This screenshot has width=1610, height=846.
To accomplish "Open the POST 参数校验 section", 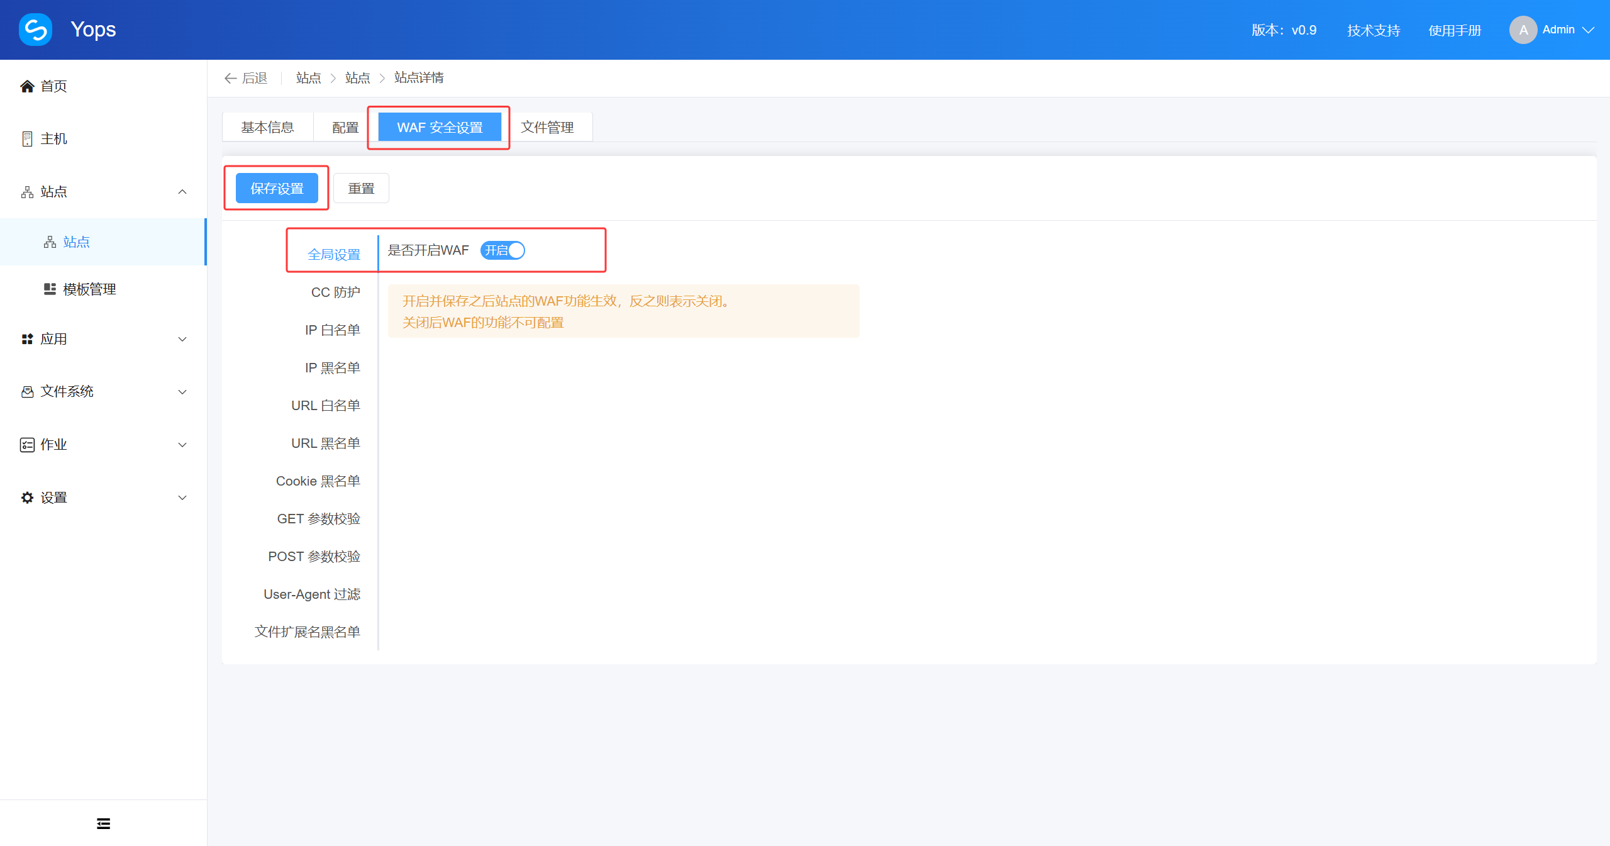I will click(x=314, y=556).
